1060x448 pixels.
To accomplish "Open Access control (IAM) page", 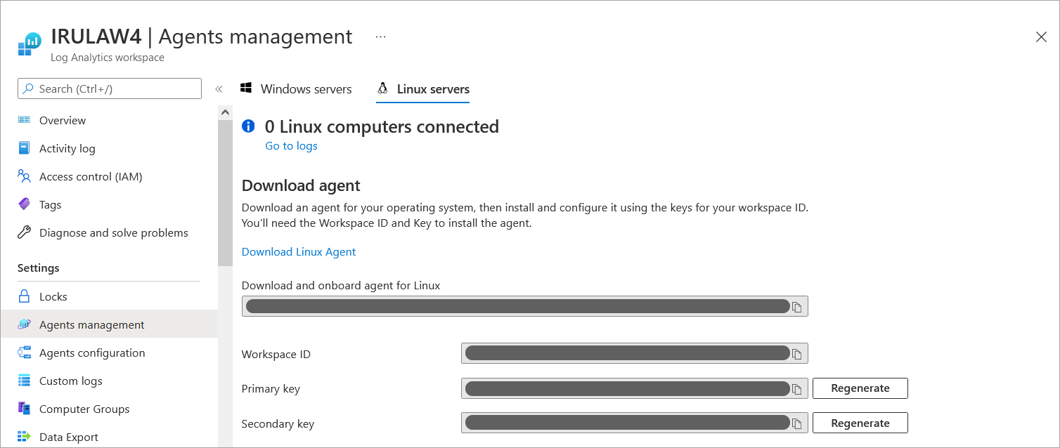I will pos(91,177).
